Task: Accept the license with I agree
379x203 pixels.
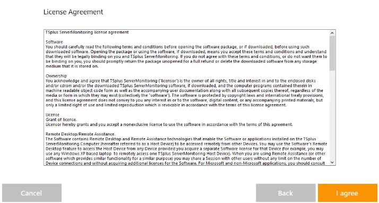Action: (x=348, y=193)
